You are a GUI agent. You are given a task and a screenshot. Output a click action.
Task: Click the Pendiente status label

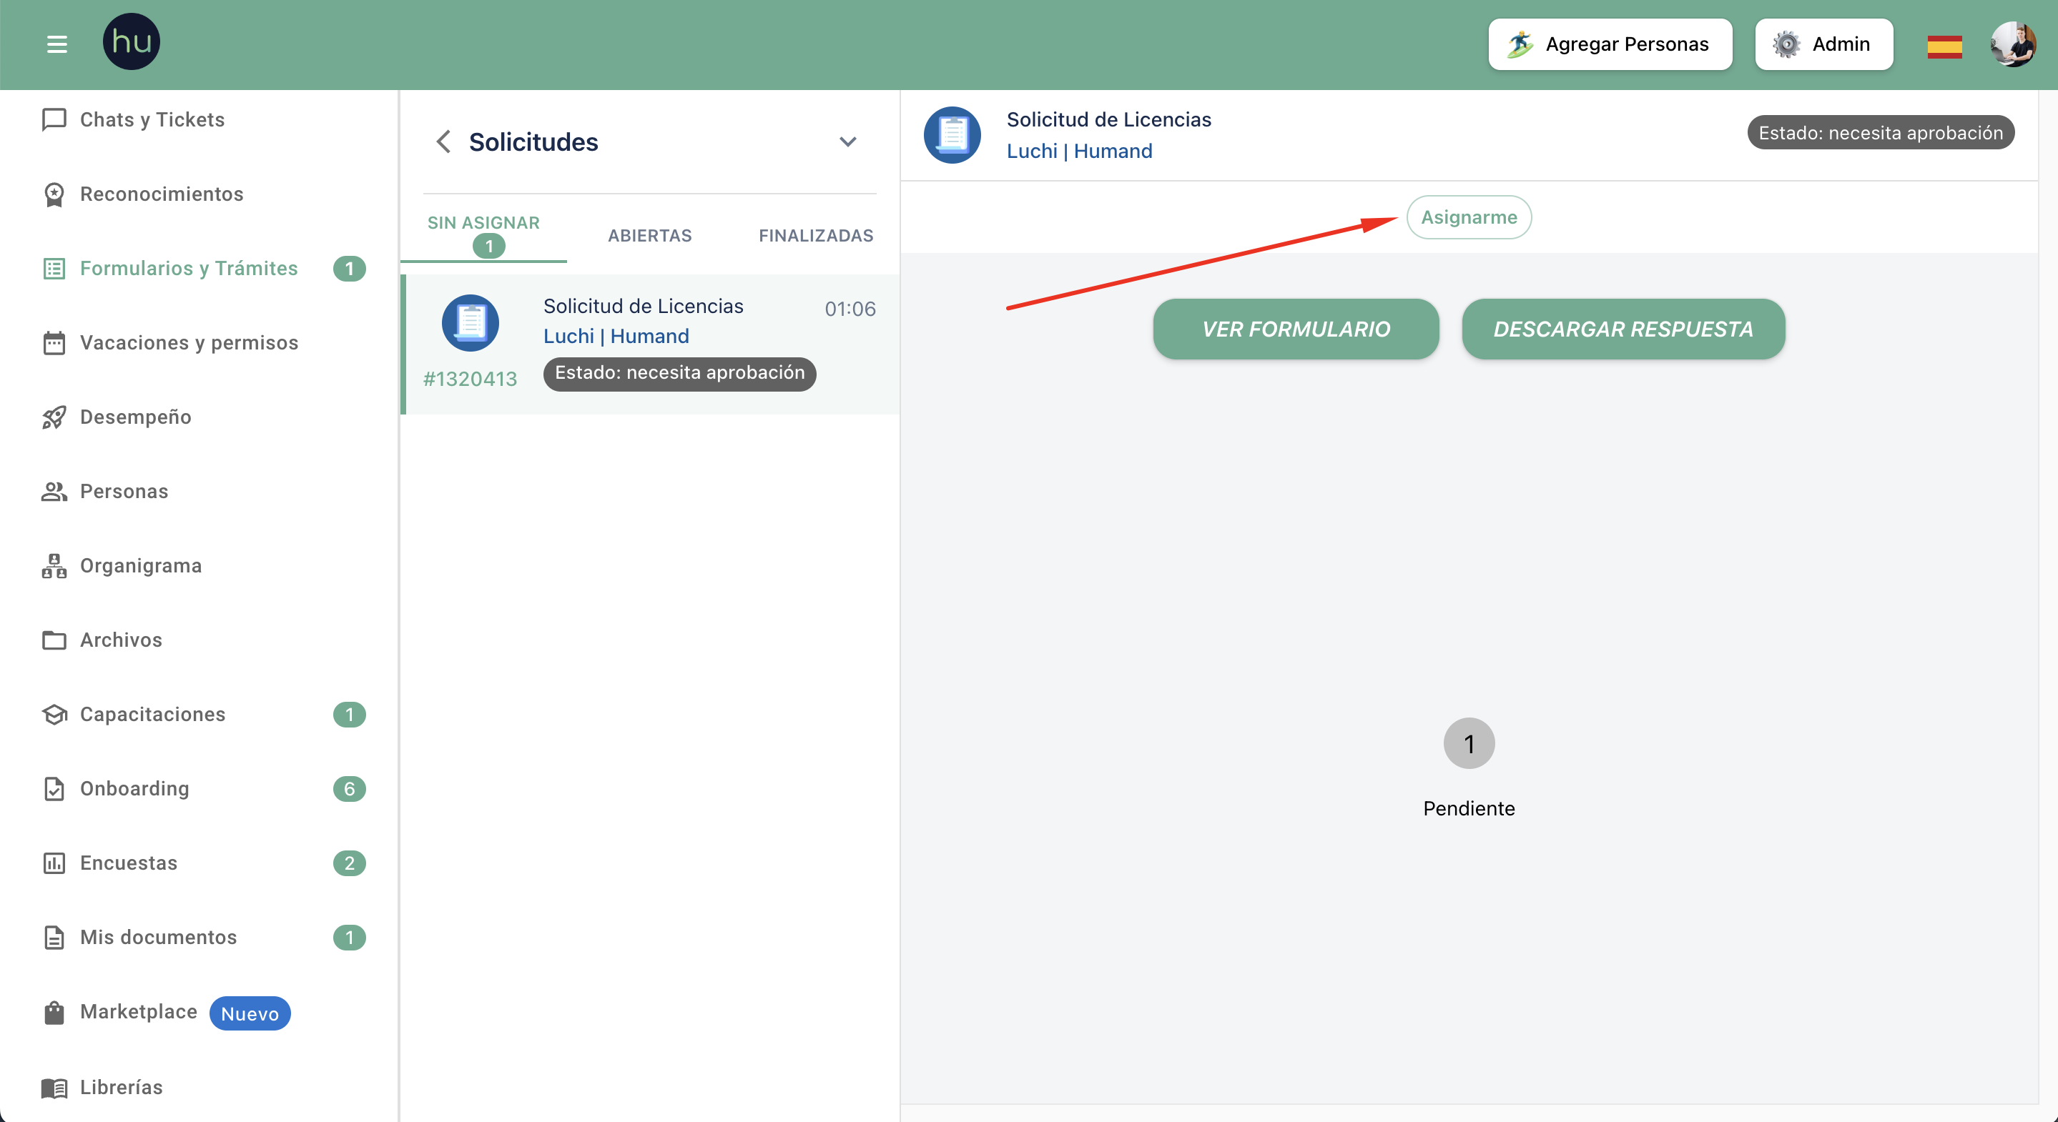(1468, 808)
